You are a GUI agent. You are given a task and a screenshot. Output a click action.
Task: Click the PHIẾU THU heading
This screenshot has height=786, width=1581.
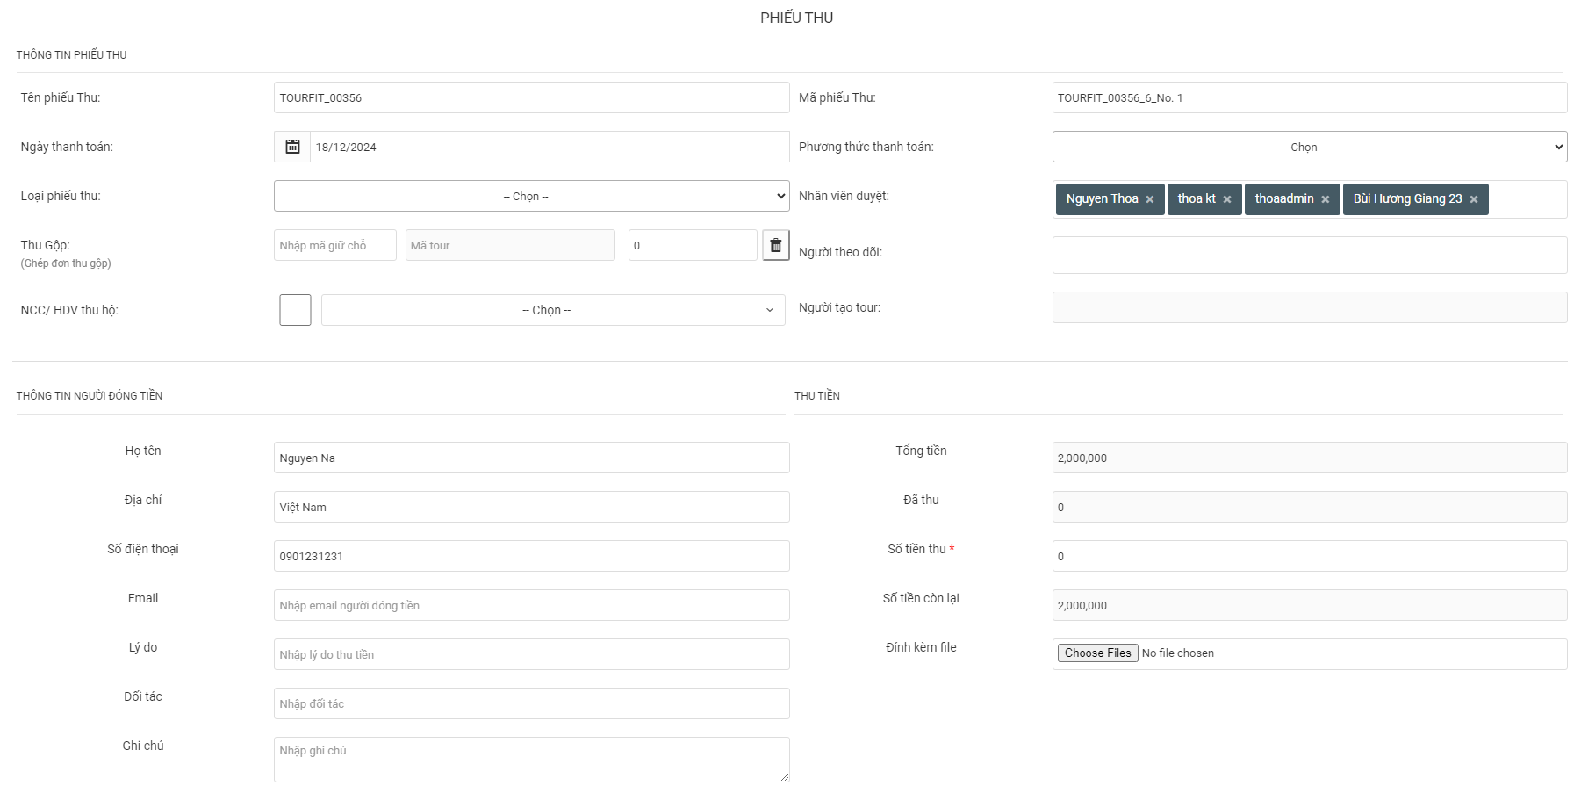pyautogui.click(x=796, y=18)
